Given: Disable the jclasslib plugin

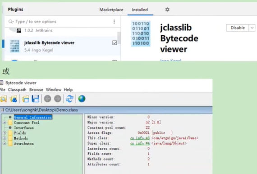Looking at the screenshot, I should [x=238, y=28].
